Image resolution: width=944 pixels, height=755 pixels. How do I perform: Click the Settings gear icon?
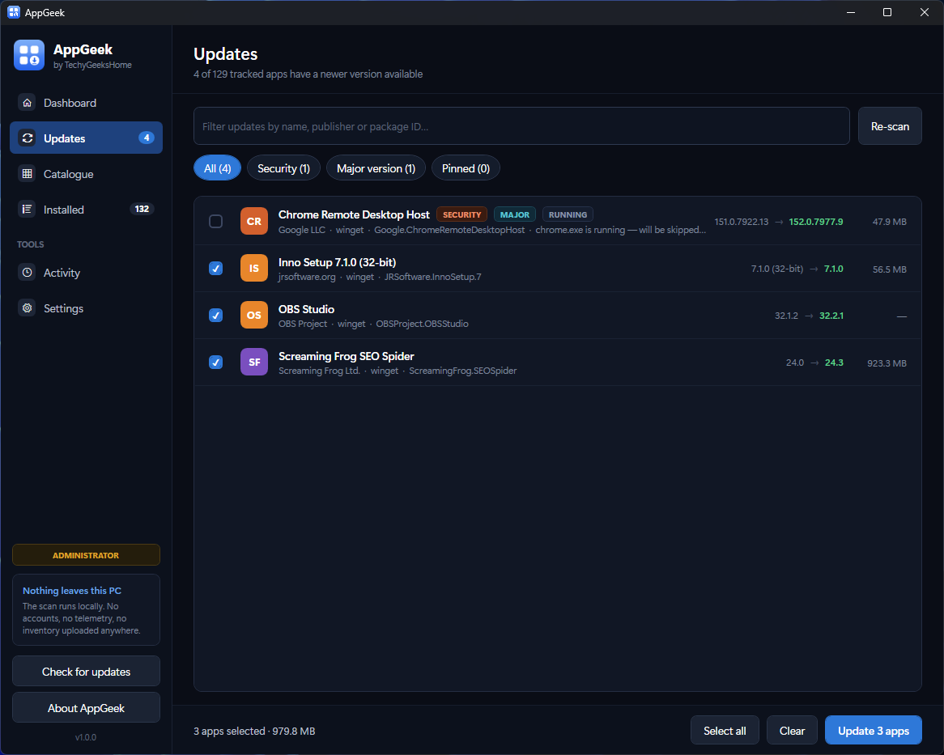27,308
